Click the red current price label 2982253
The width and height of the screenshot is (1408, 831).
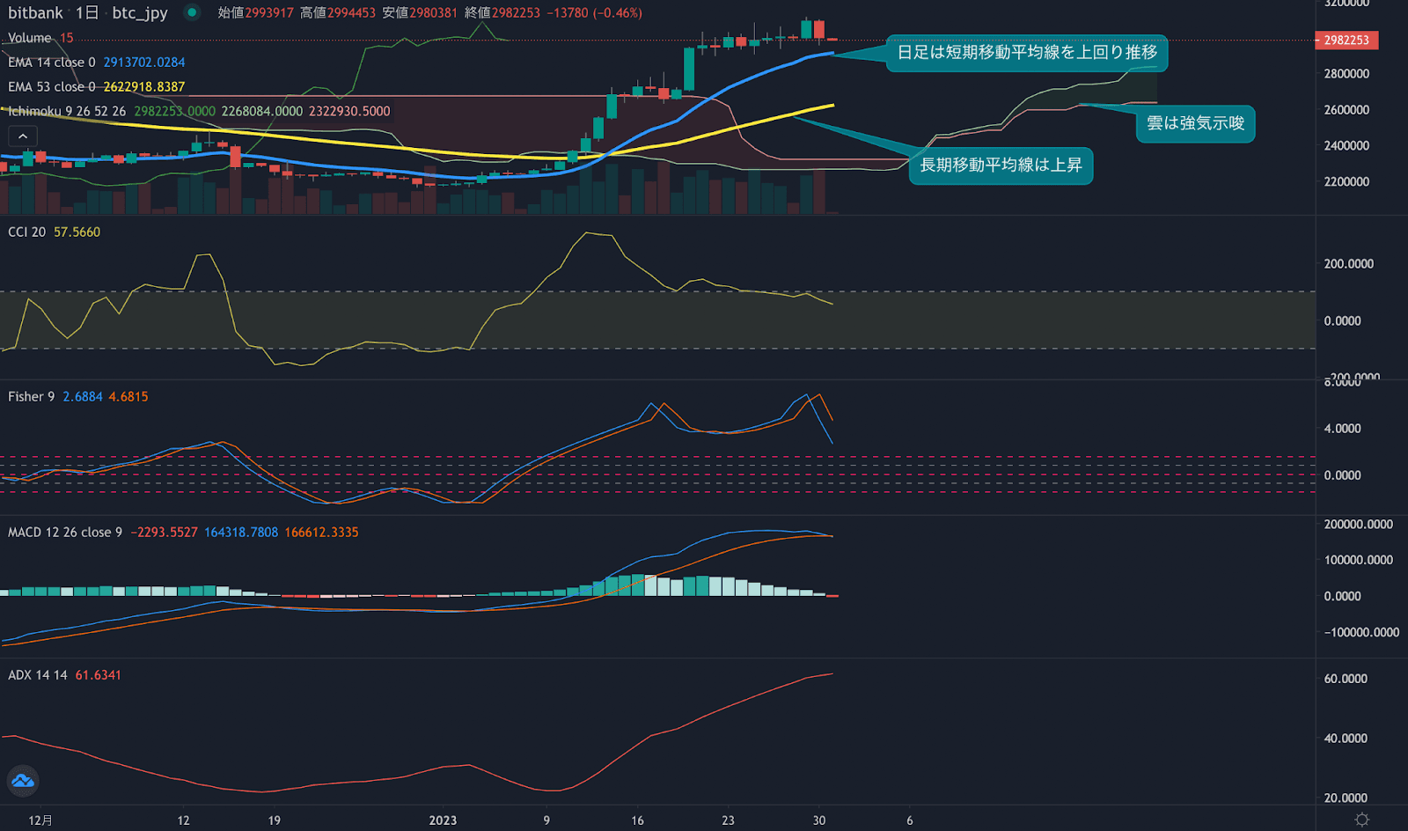click(x=1346, y=40)
